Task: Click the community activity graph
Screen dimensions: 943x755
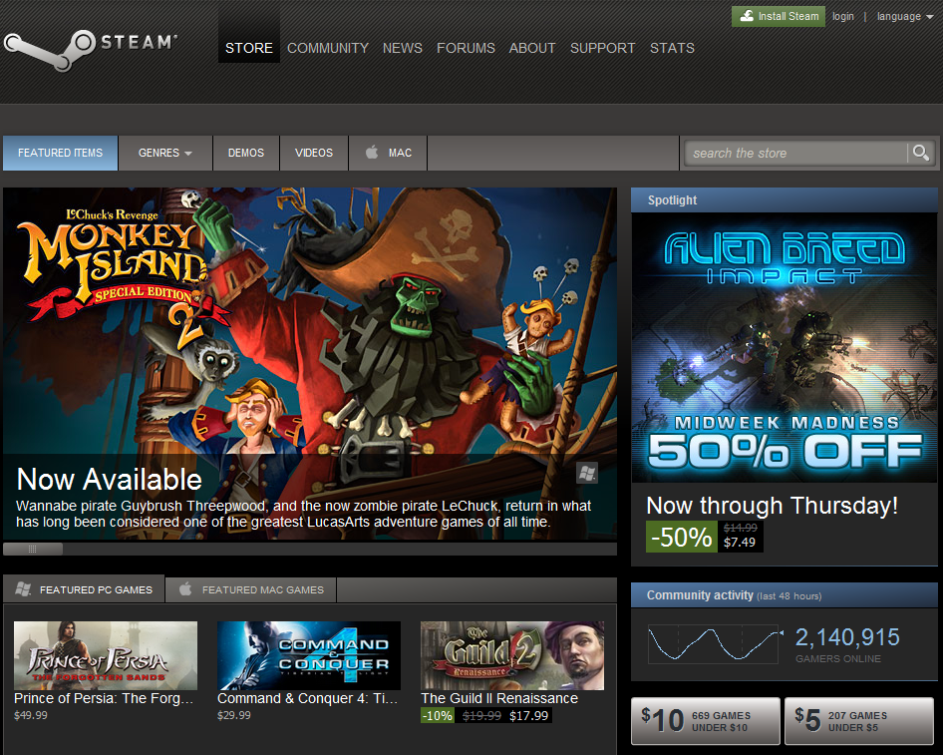Action: coord(716,644)
